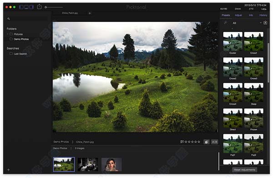Open the Last Search item

18,54
